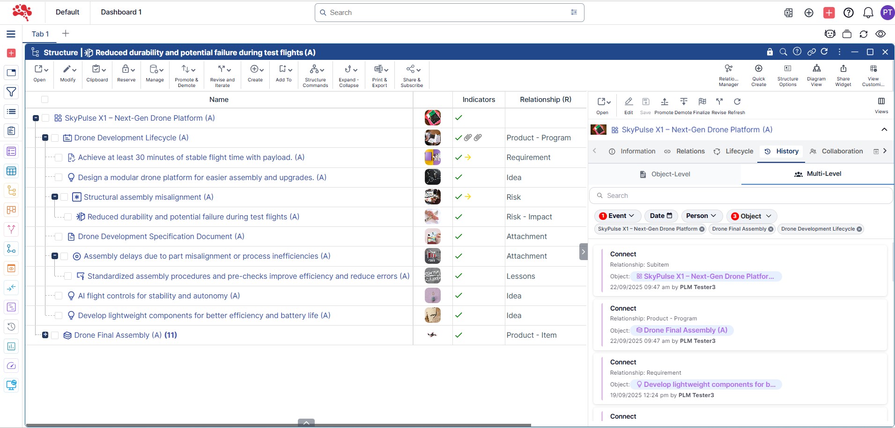
Task: Open the notifications bell
Action: (868, 13)
